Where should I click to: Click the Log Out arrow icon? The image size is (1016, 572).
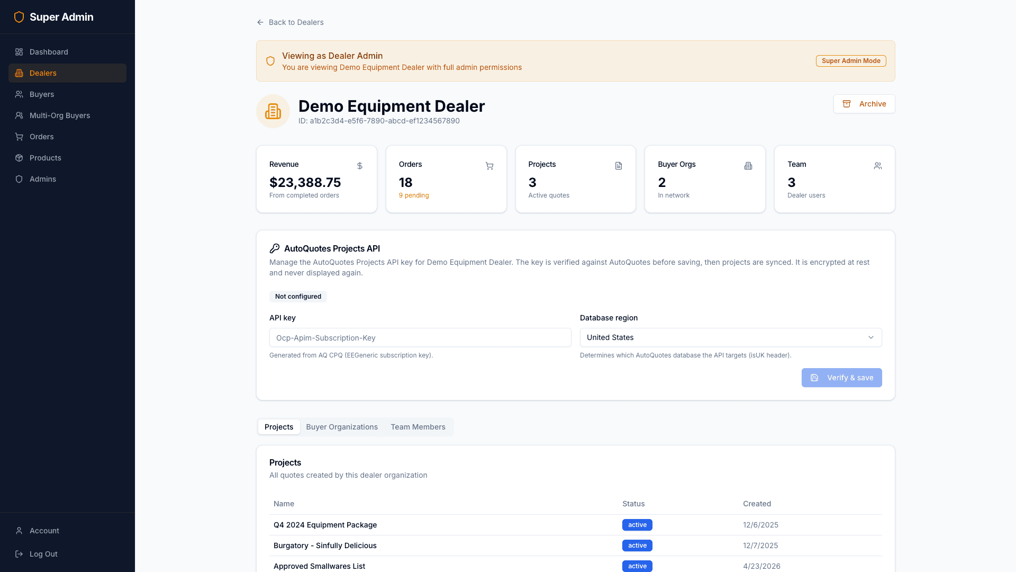pyautogui.click(x=19, y=554)
